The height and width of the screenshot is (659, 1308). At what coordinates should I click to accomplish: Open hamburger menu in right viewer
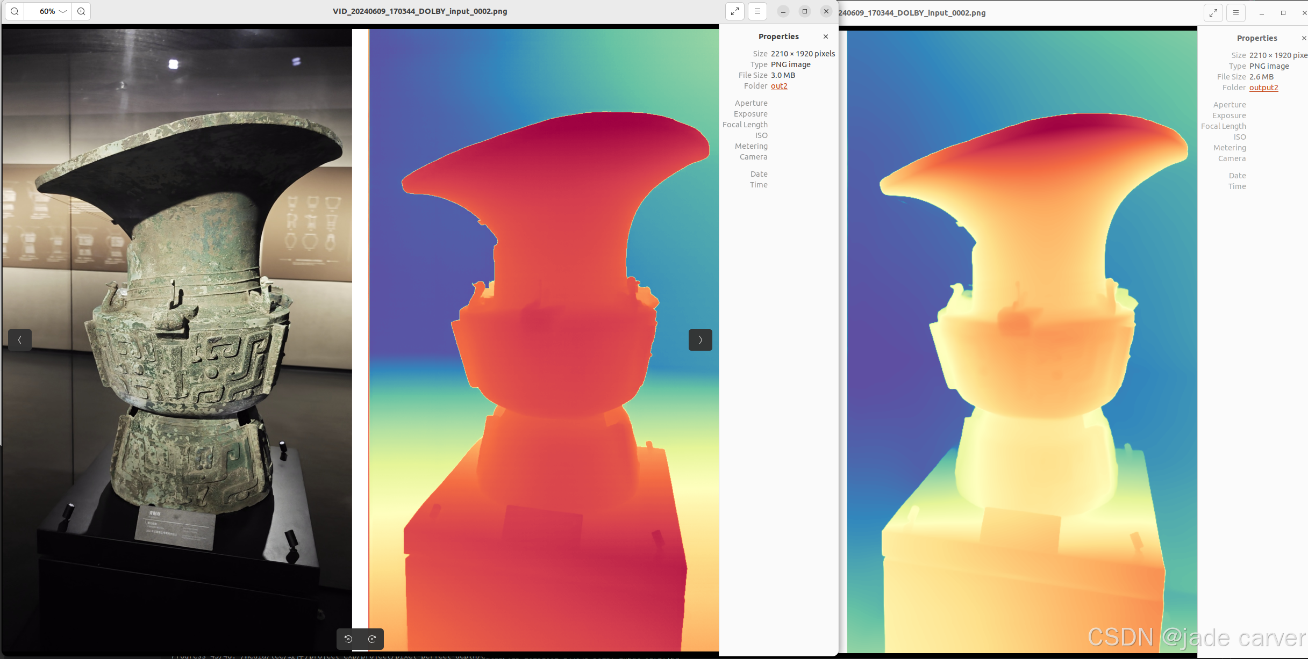[1235, 13]
